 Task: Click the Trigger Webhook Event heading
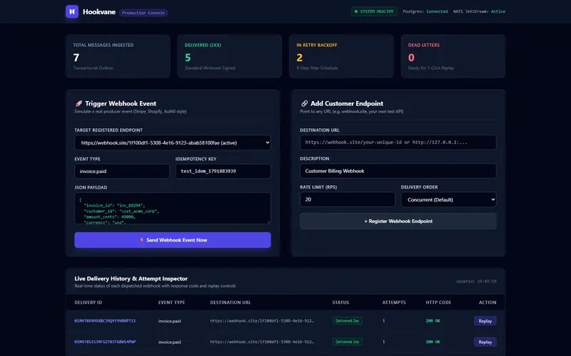tap(121, 103)
